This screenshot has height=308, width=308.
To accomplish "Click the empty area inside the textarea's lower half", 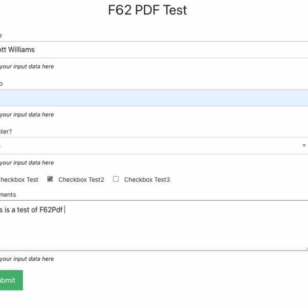I will (x=154, y=236).
